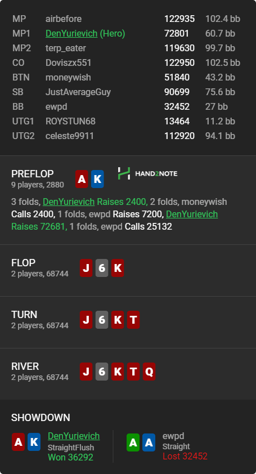
Task: Click the red J card on the flop
Action: pos(86,268)
